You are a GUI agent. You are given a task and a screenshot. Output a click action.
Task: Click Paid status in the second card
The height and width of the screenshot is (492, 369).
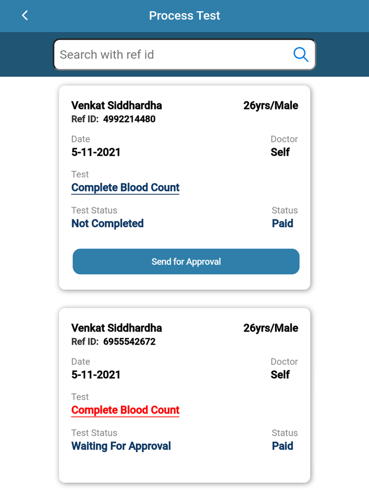coord(283,446)
